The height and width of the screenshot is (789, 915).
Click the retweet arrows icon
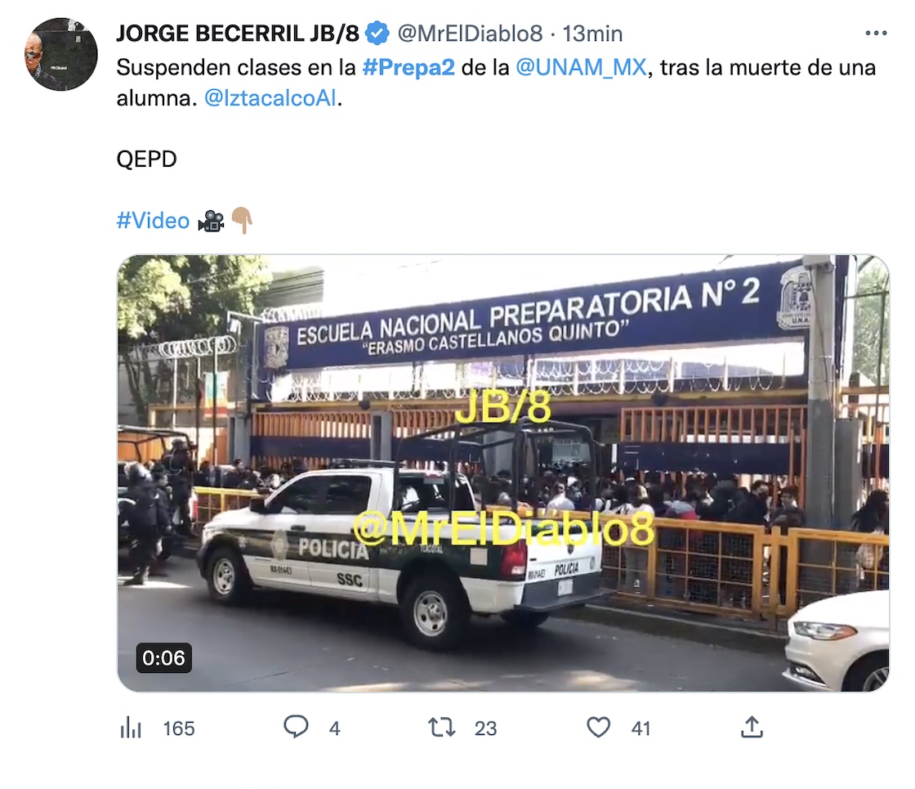[x=442, y=728]
